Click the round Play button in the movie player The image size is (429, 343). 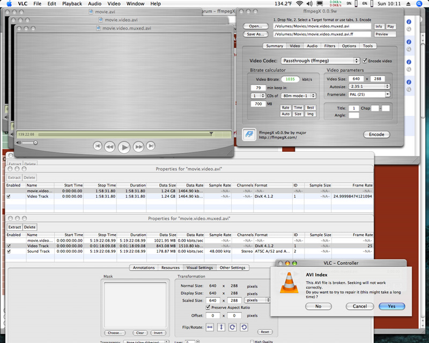click(124, 147)
